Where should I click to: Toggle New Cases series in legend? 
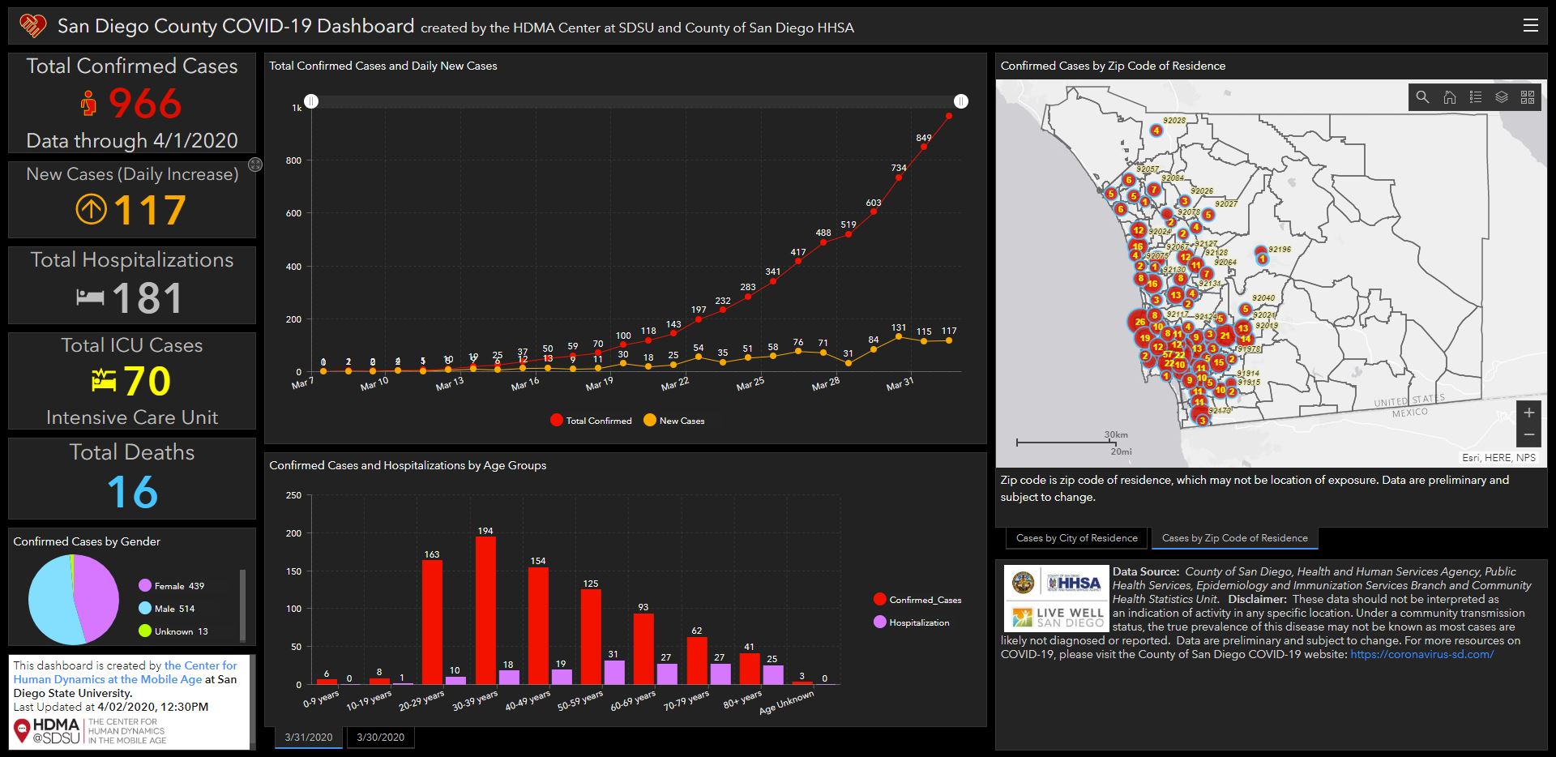pyautogui.click(x=674, y=421)
